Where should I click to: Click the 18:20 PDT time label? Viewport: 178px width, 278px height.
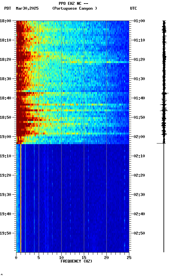[x=5, y=60]
